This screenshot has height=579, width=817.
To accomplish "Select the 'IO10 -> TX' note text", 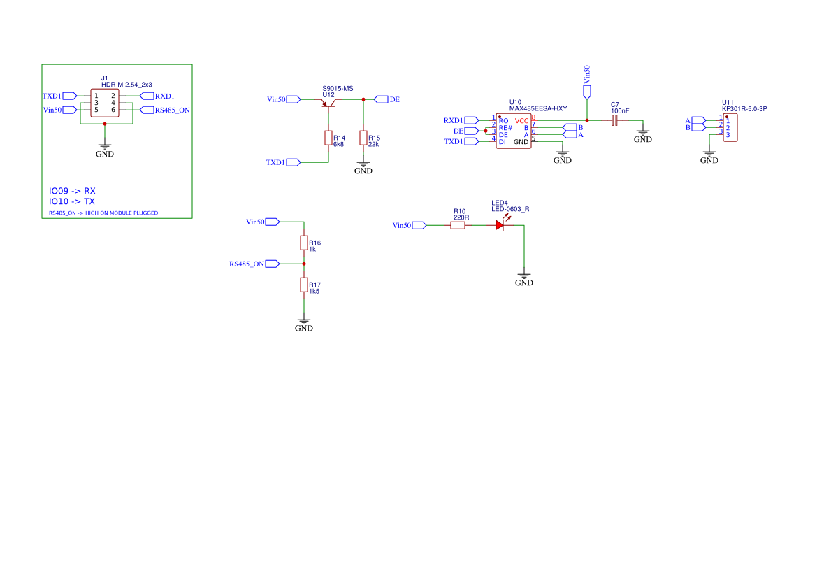I will (x=72, y=201).
